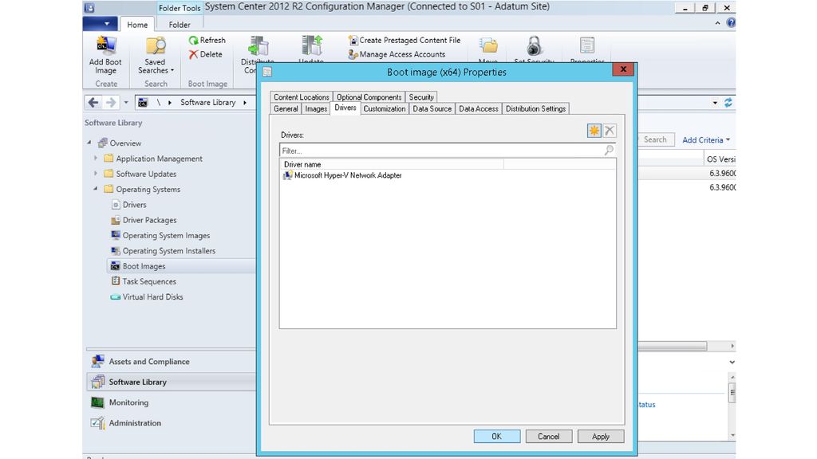Open the Data Source tab
The height and width of the screenshot is (459, 817).
point(432,108)
